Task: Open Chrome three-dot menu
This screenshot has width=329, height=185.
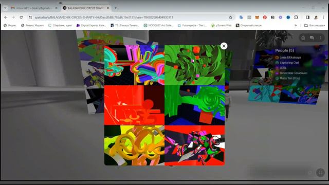Action: point(323,17)
